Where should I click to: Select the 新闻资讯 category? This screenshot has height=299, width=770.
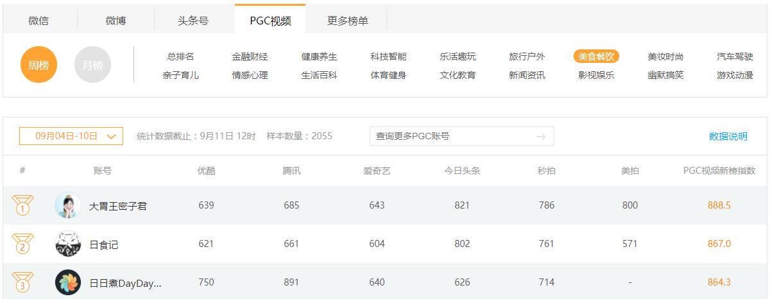click(x=527, y=75)
